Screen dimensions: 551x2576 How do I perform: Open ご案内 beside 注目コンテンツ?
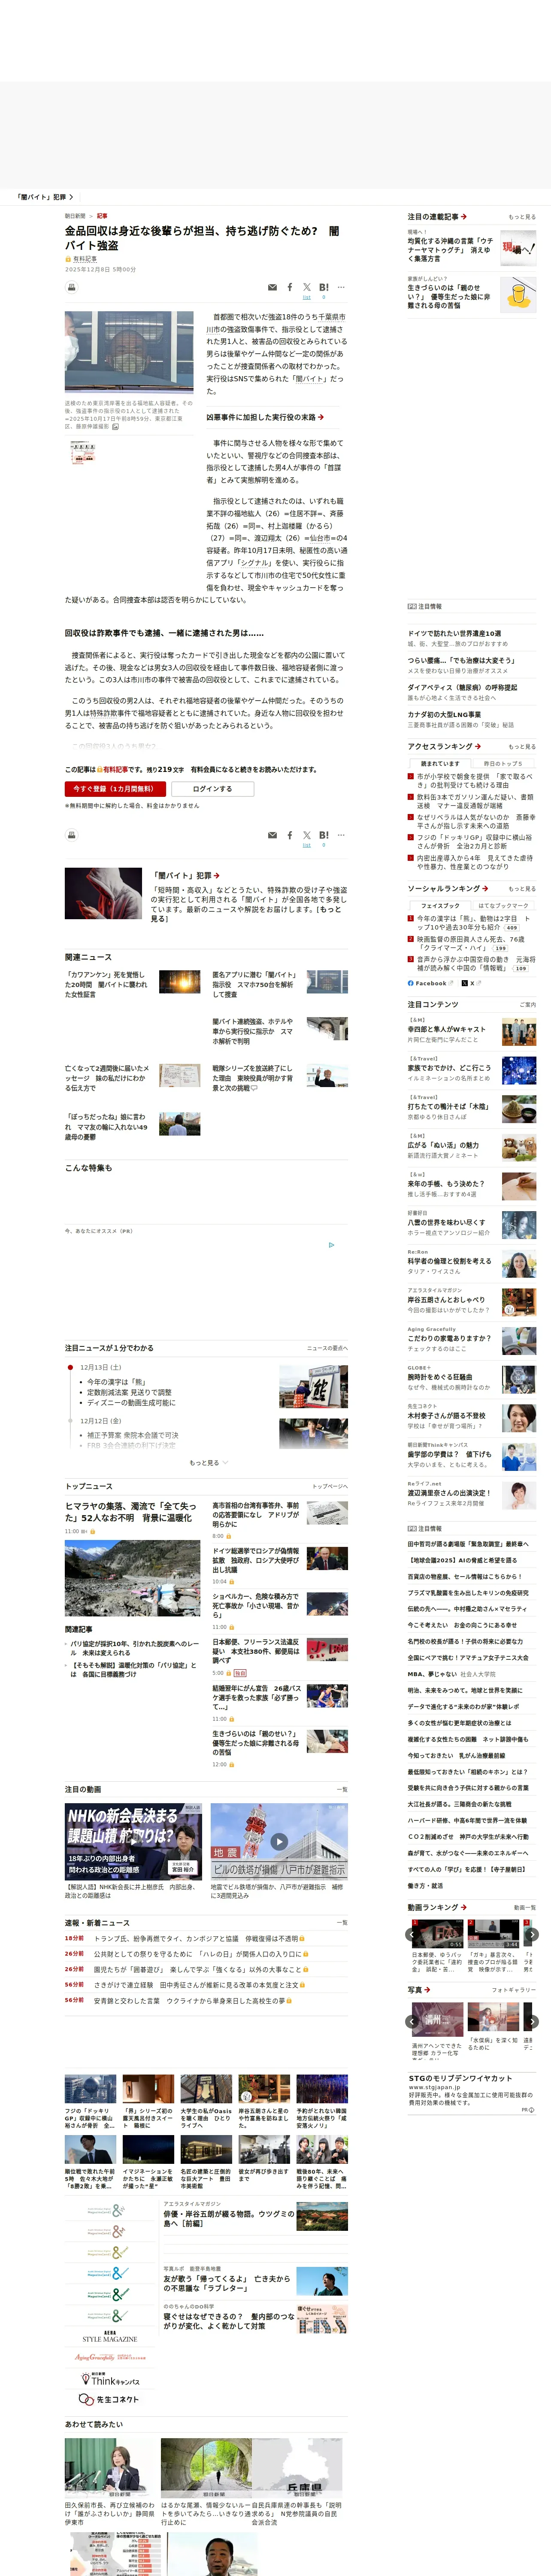[x=527, y=1005]
